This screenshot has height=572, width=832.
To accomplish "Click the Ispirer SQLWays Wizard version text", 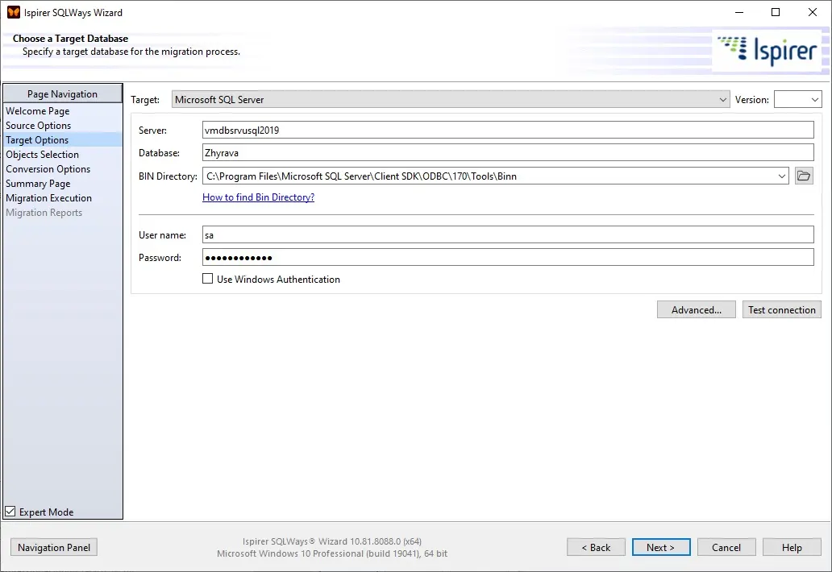I will 332,541.
